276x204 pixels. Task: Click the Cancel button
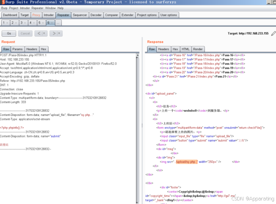click(25, 33)
